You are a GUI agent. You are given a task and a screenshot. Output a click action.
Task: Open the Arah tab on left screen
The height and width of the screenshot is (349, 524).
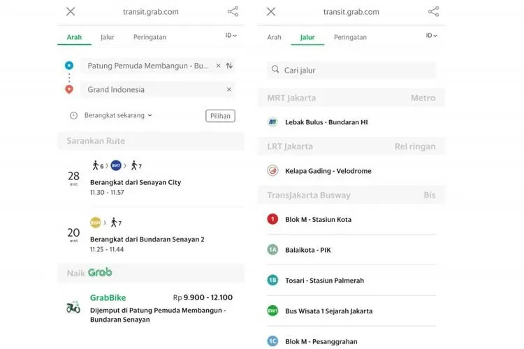pos(74,37)
